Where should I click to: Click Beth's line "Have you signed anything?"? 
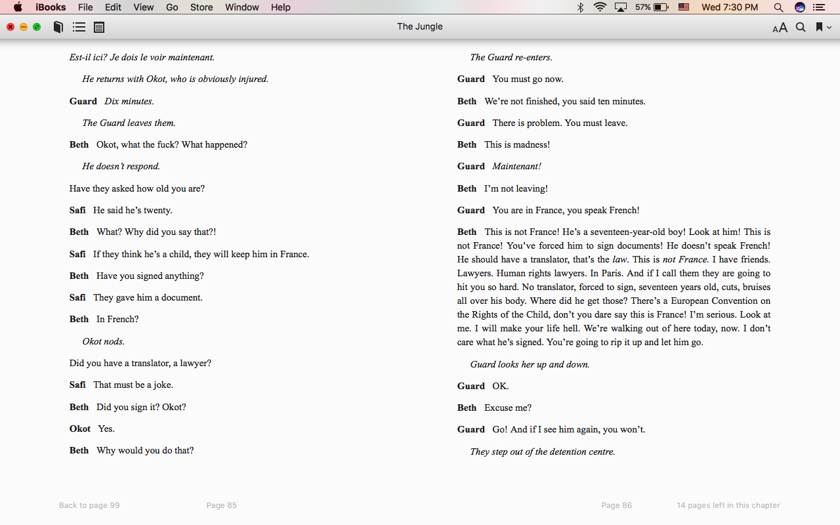(x=150, y=276)
